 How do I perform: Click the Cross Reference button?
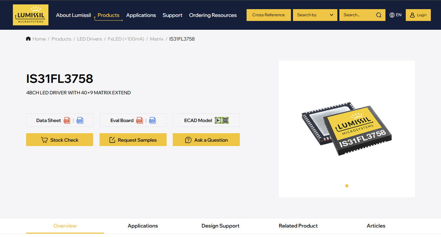269,15
